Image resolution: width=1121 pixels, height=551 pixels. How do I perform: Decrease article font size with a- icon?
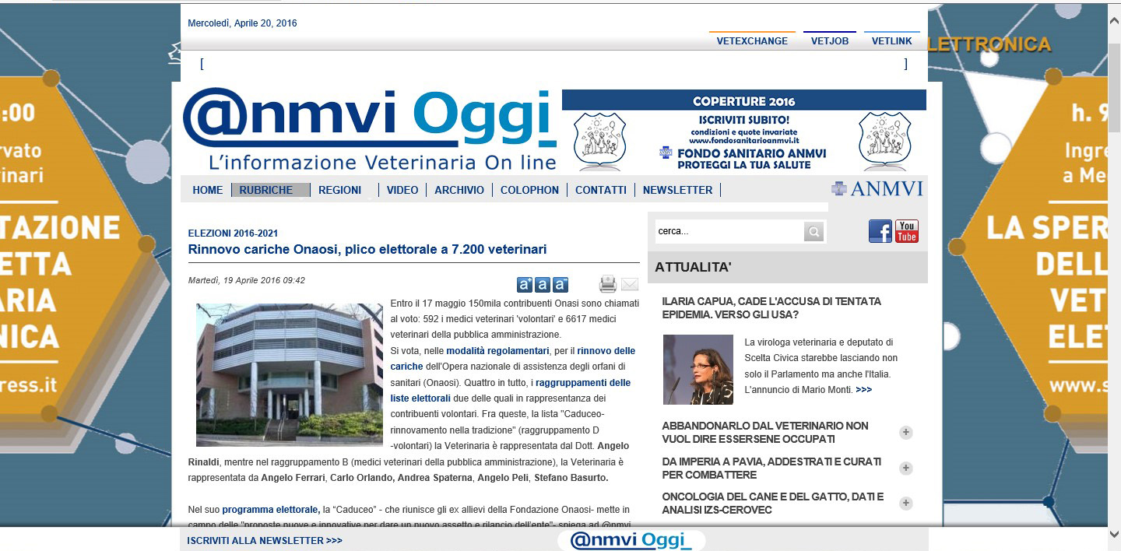(x=560, y=285)
